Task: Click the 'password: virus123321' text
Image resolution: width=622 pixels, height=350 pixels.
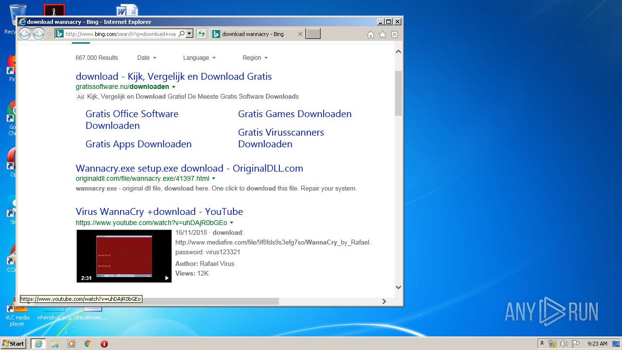Action: (207, 252)
